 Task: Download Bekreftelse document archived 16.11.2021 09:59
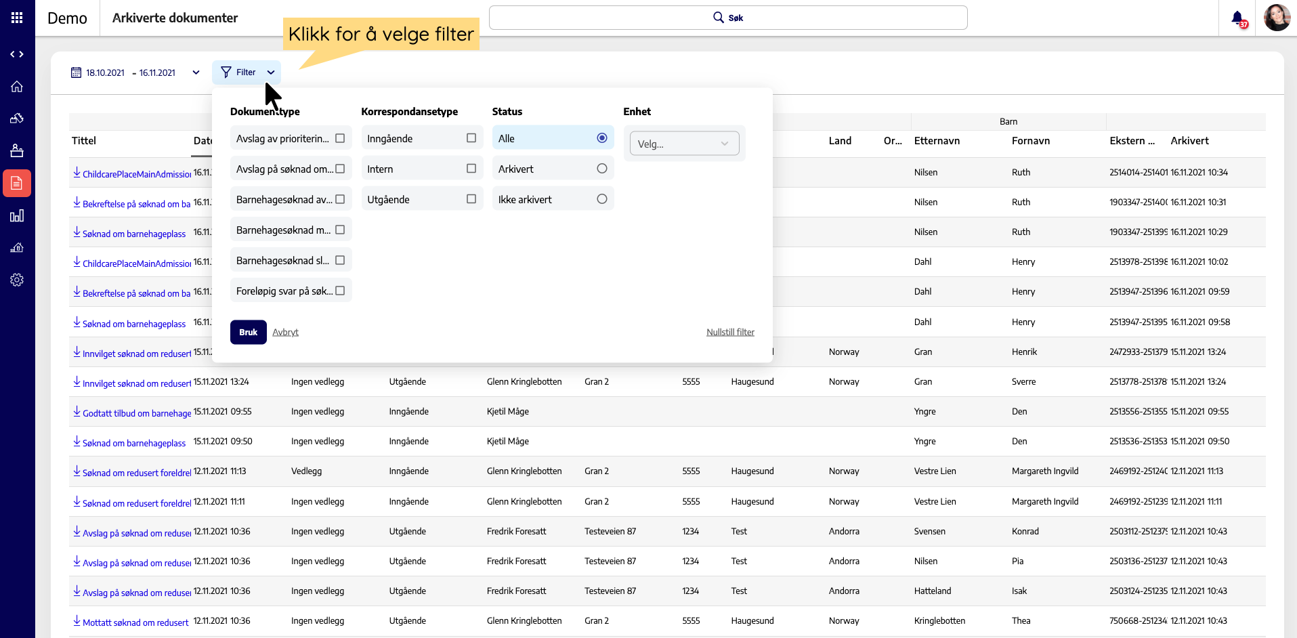tap(77, 292)
